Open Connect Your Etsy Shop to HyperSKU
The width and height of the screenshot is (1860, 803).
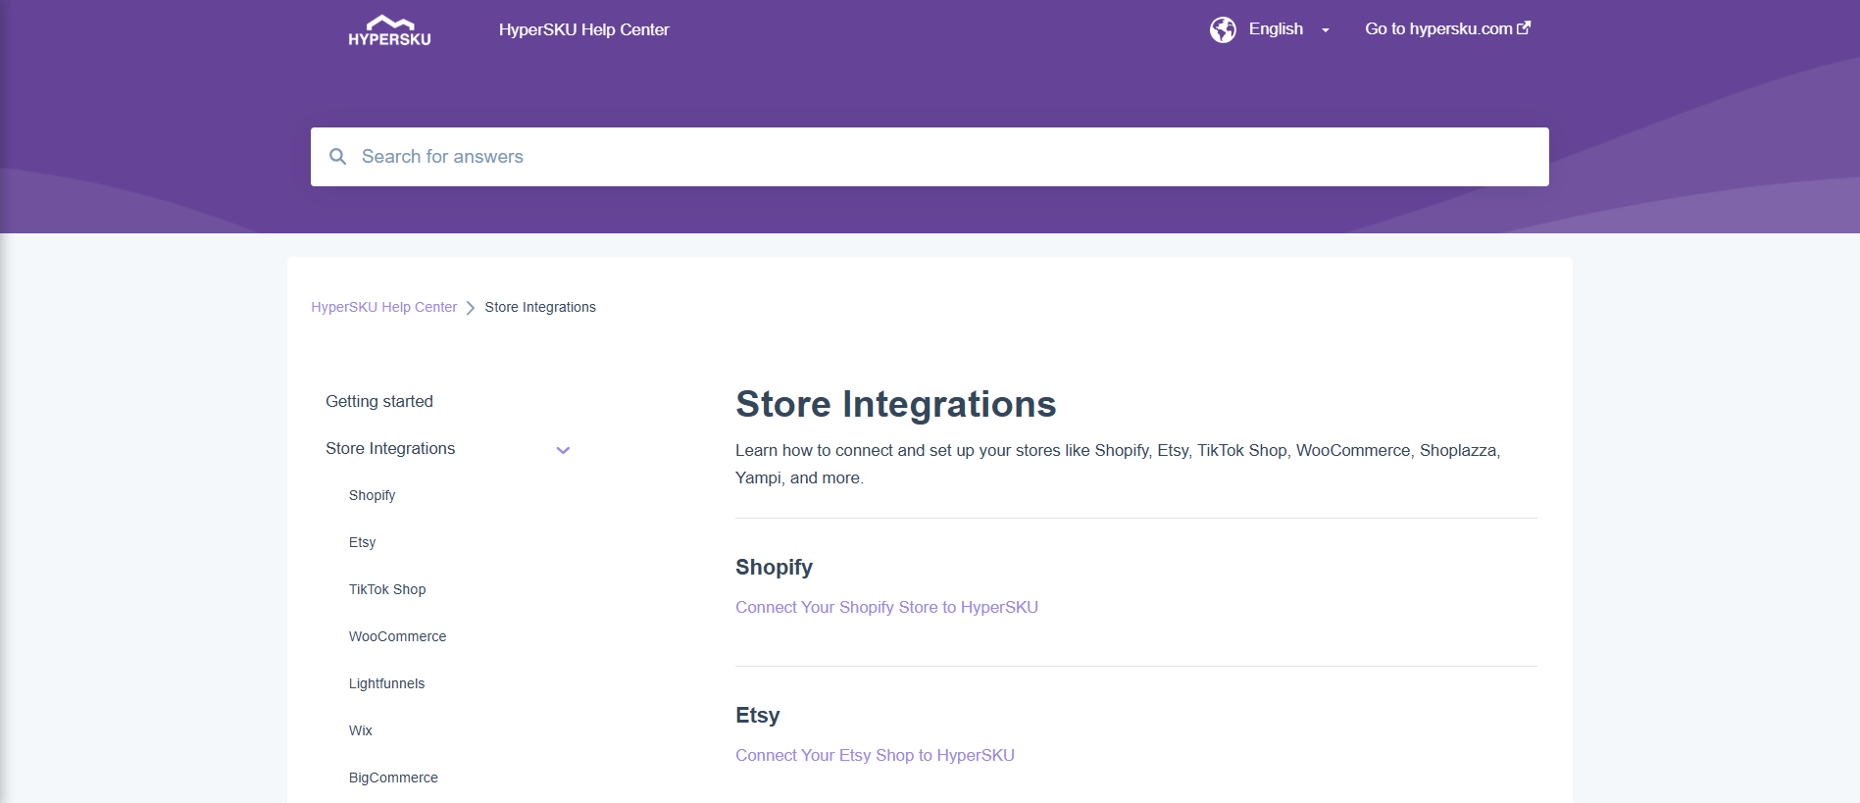click(875, 755)
